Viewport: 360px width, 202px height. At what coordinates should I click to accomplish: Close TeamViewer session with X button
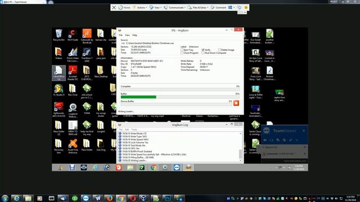pos(114,7)
